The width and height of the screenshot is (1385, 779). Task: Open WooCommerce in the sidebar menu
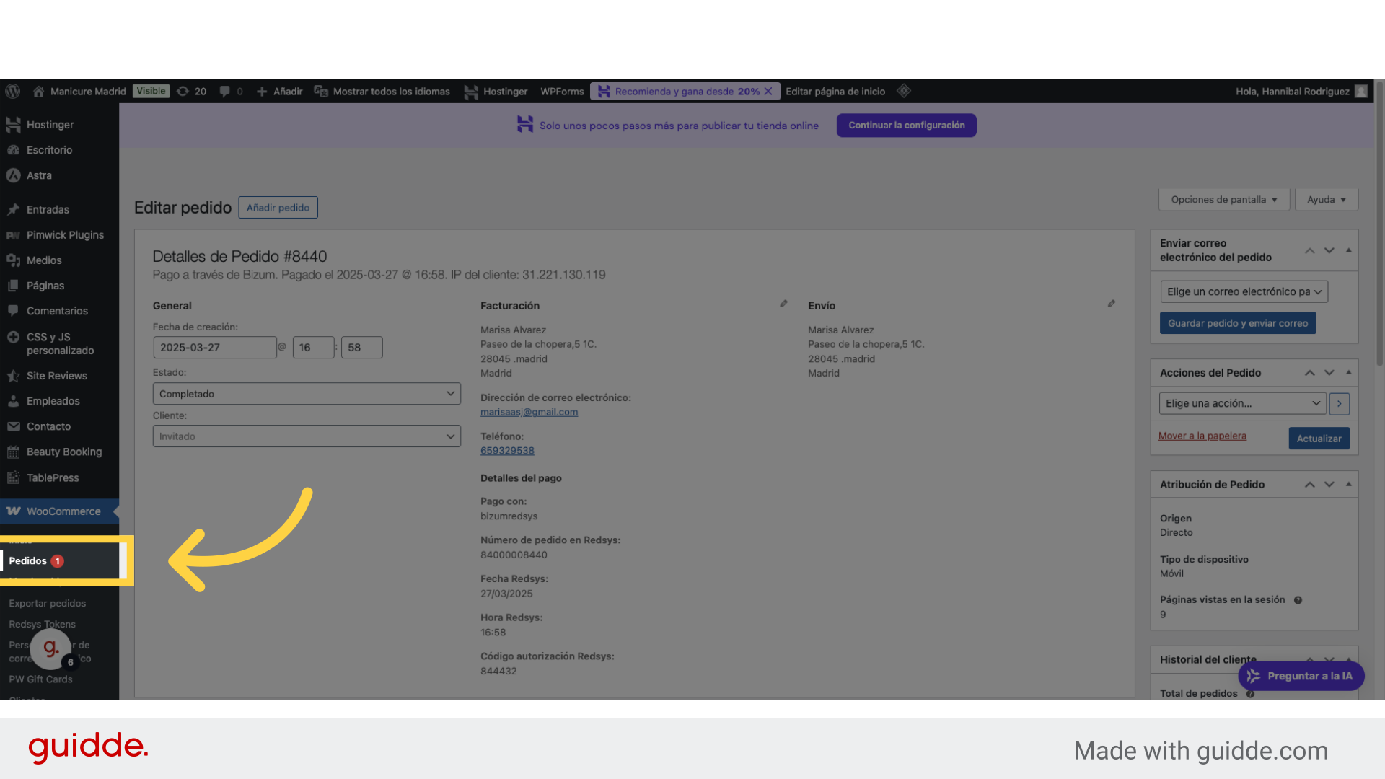click(63, 511)
